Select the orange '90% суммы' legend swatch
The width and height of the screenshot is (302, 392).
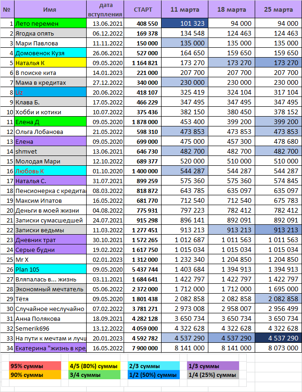(35, 375)
